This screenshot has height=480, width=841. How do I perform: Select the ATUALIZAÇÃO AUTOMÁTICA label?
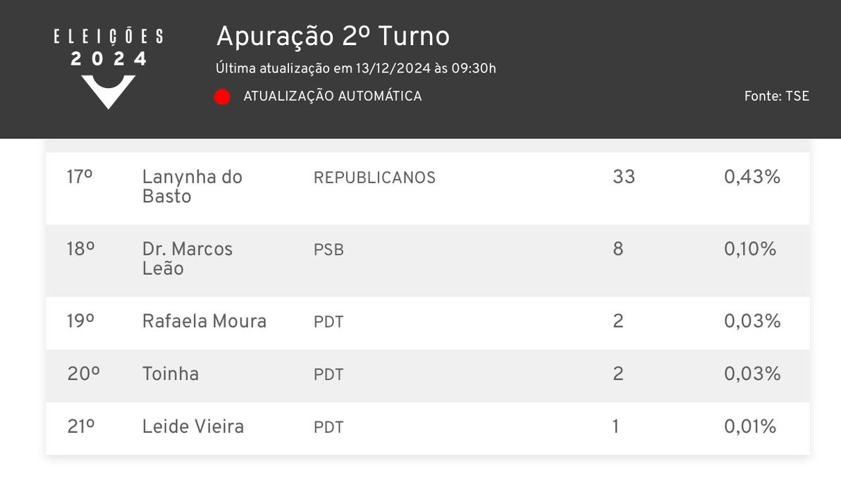333,96
